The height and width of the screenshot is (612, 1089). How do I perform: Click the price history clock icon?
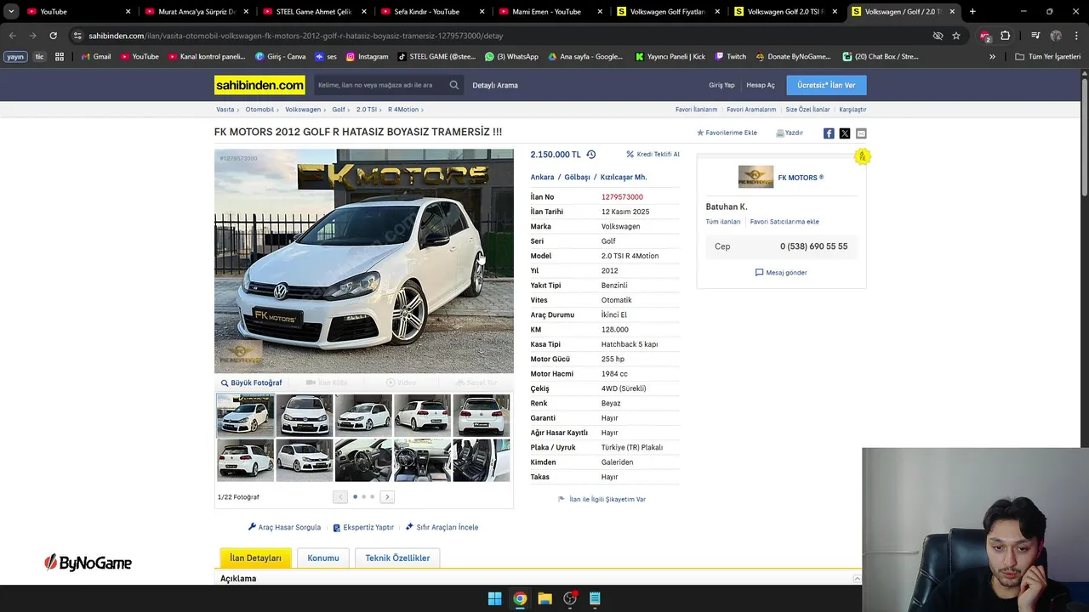(x=591, y=155)
